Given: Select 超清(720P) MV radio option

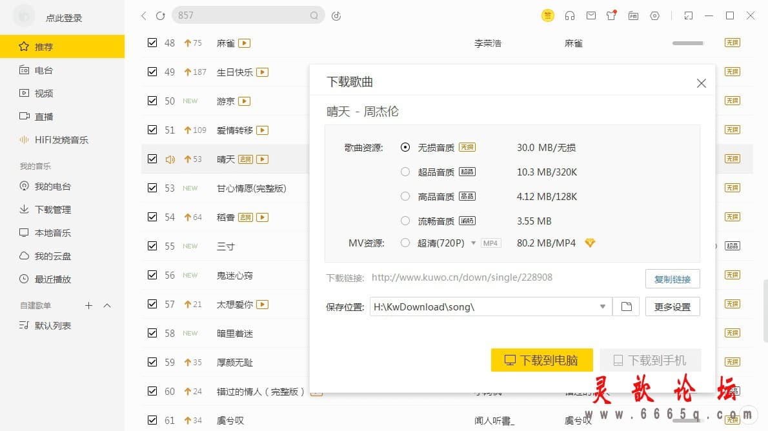Looking at the screenshot, I should (405, 243).
